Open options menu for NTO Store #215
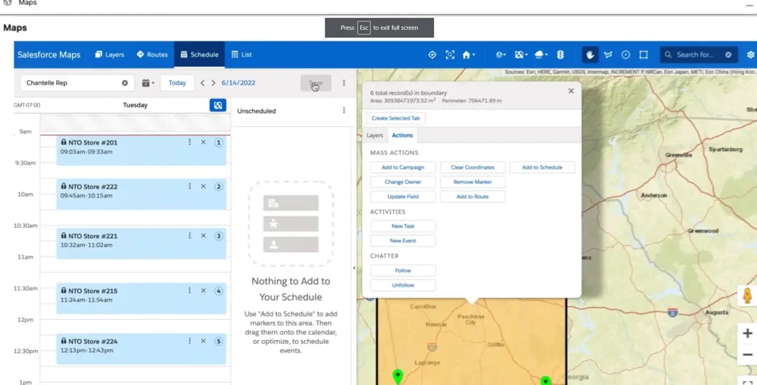This screenshot has width=757, height=385. [x=190, y=290]
